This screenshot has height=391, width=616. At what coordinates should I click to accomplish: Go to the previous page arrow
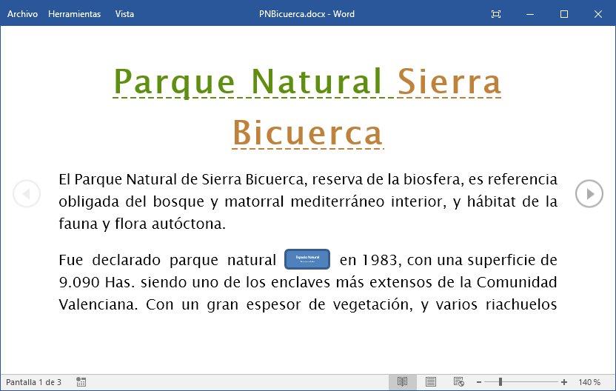27,194
